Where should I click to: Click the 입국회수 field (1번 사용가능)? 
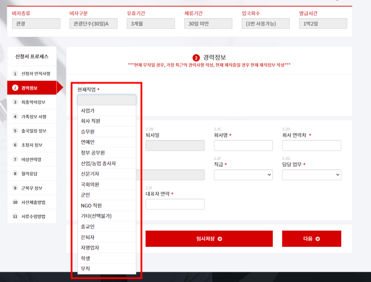[265, 24]
